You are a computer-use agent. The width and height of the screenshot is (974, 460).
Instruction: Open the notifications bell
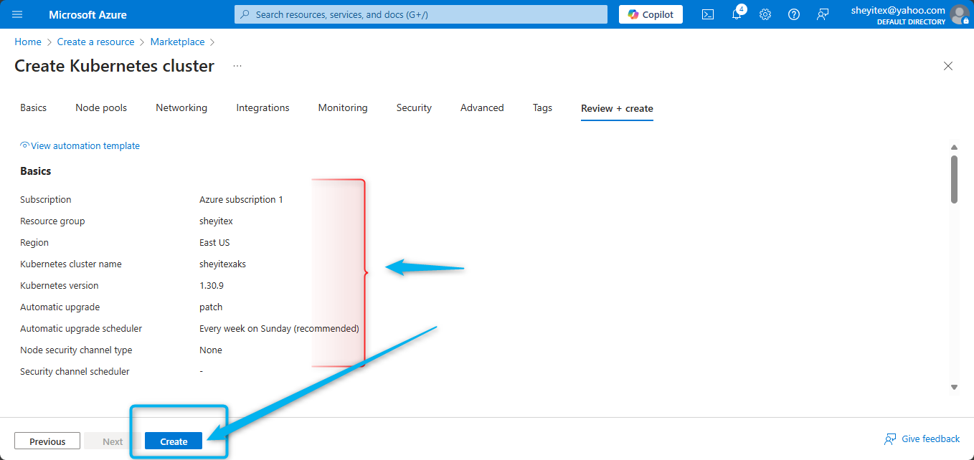coord(737,14)
